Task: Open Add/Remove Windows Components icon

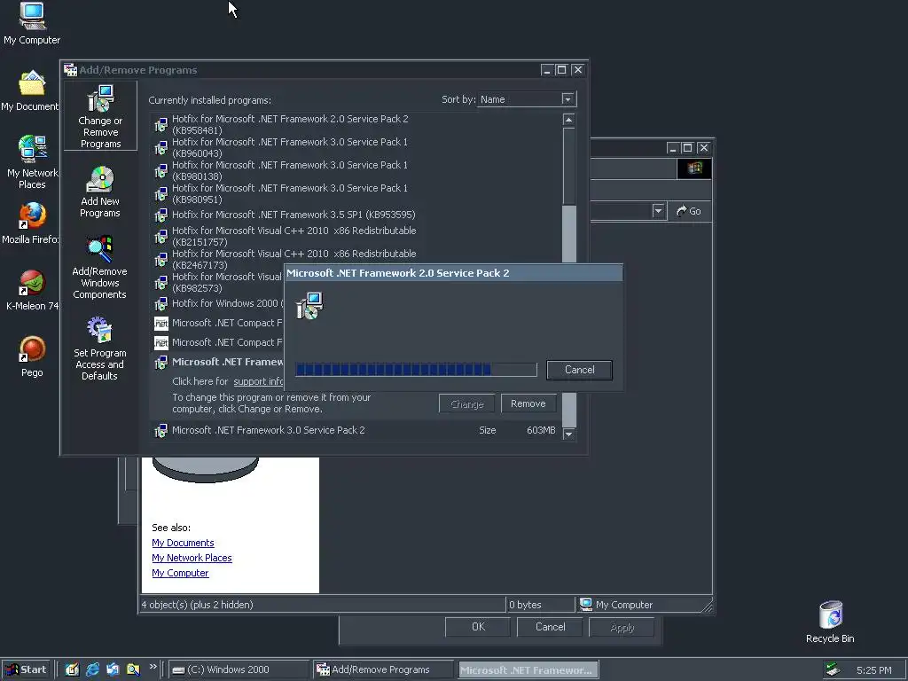Action: pyautogui.click(x=99, y=268)
